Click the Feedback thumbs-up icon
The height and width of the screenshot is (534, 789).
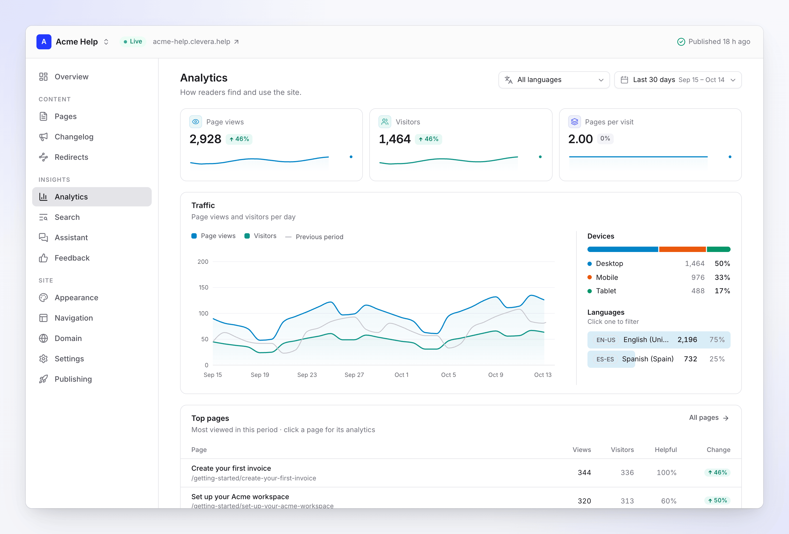(x=43, y=258)
